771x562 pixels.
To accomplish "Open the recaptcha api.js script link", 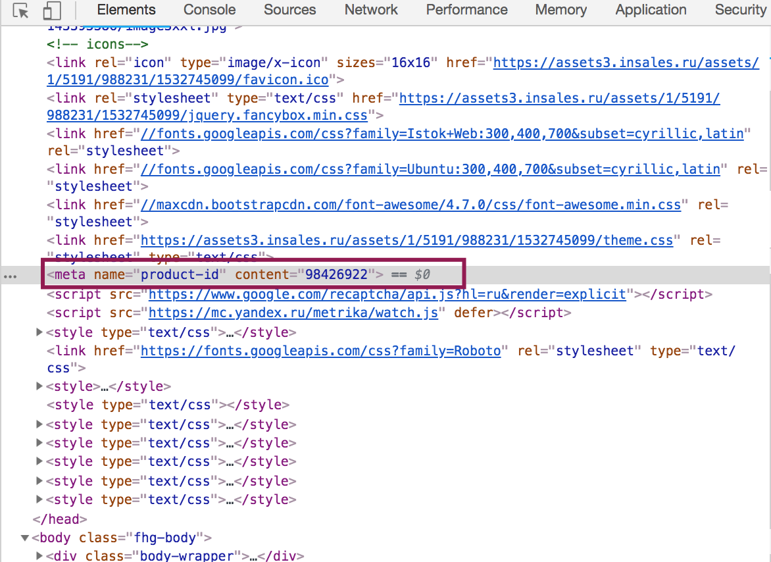I will tap(387, 294).
